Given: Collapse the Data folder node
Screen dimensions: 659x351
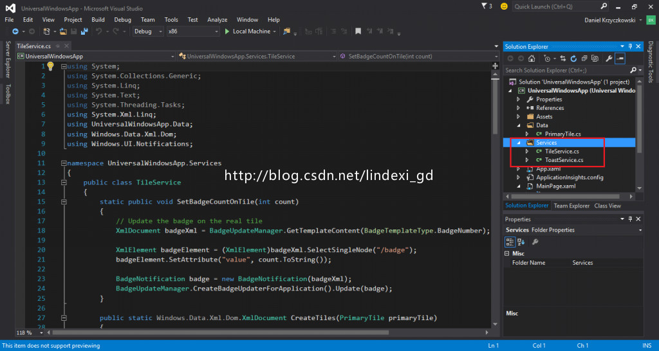Looking at the screenshot, I should (518, 125).
